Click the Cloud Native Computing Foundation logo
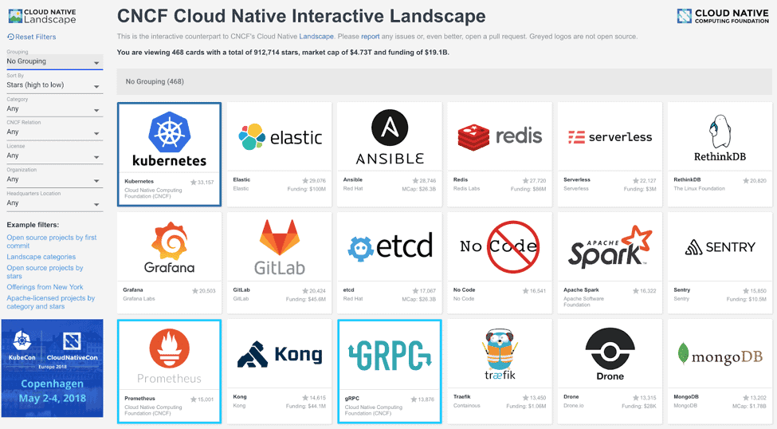 click(x=722, y=16)
